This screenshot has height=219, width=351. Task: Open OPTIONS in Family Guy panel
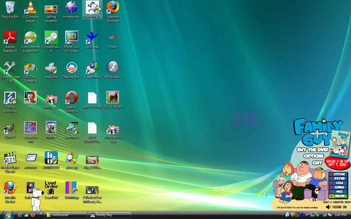tap(314, 156)
